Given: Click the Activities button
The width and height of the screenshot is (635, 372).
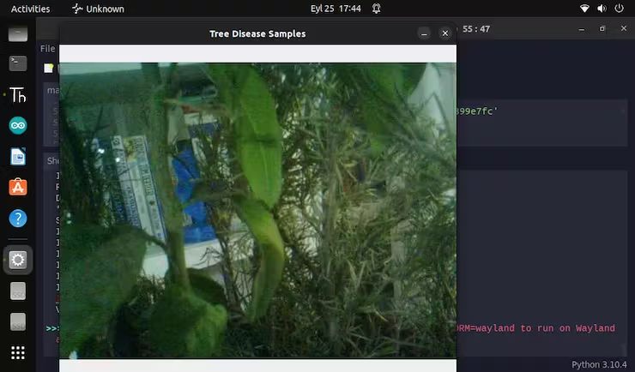Looking at the screenshot, I should pyautogui.click(x=29, y=9).
